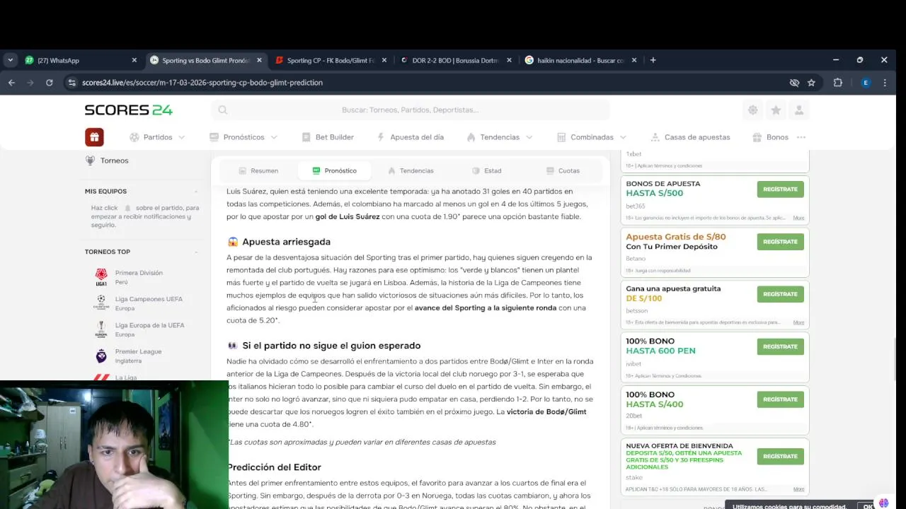Open Liga Europa de la UEFA icon
Screen dimensions: 906x509
tap(101, 329)
